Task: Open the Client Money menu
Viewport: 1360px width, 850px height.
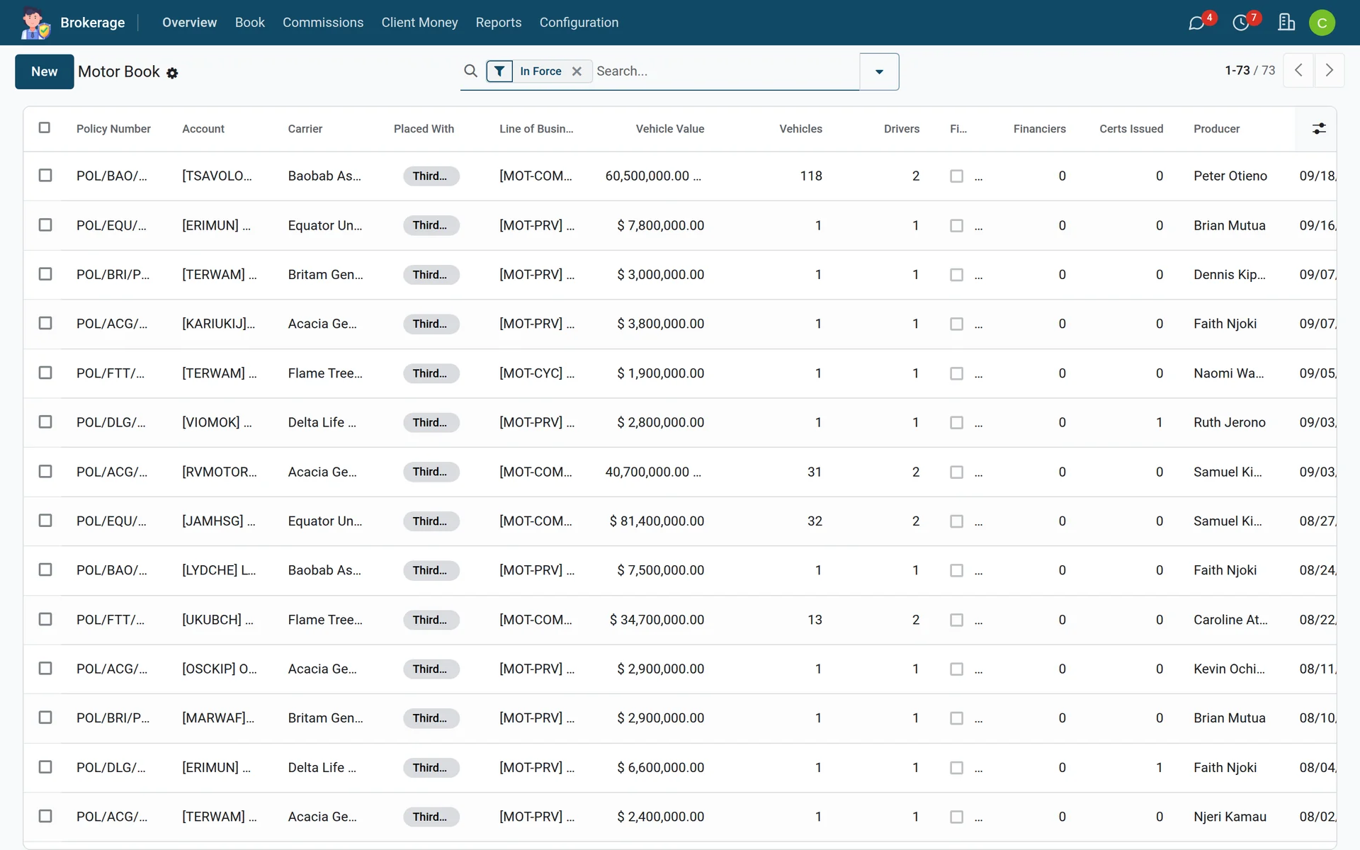Action: (419, 23)
